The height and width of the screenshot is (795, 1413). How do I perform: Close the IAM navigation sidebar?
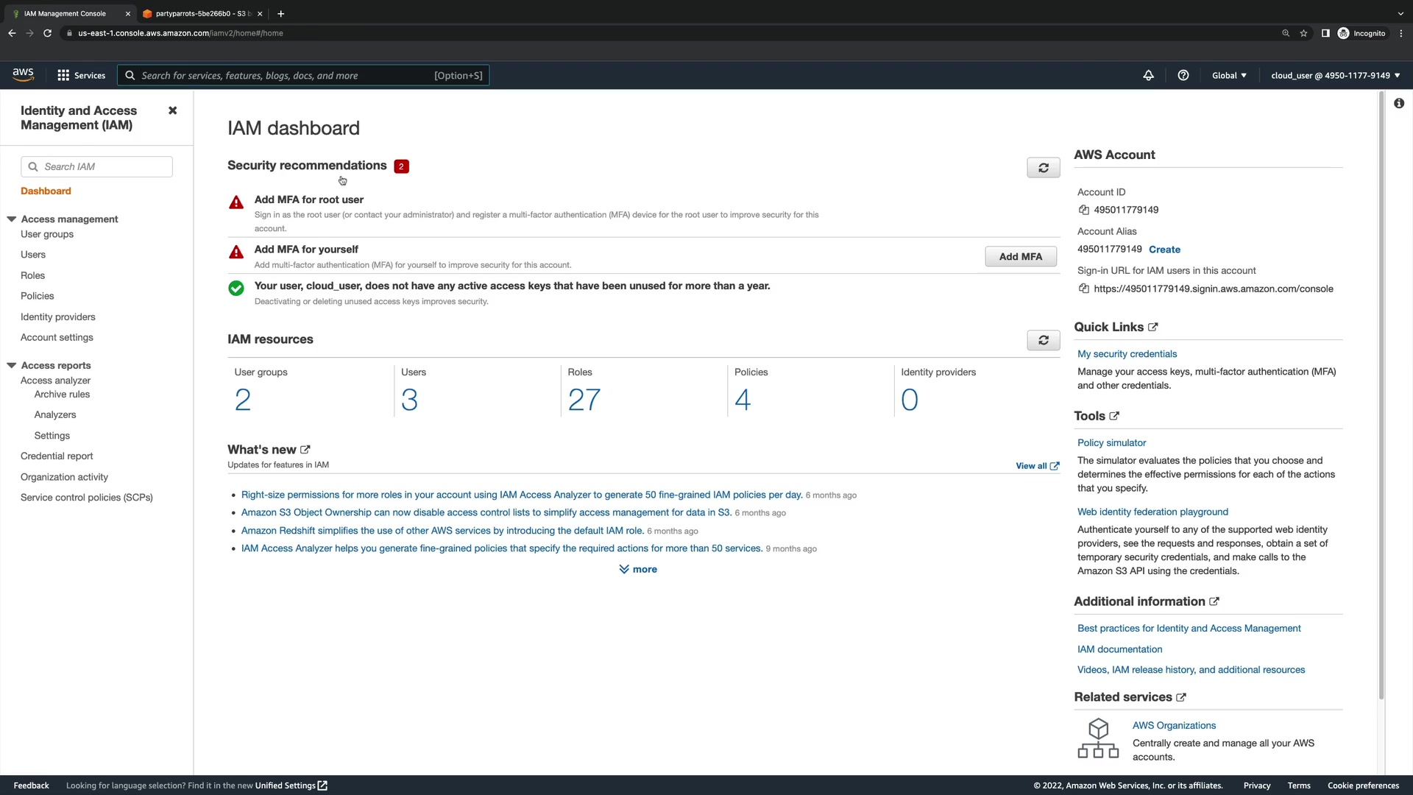click(x=172, y=110)
